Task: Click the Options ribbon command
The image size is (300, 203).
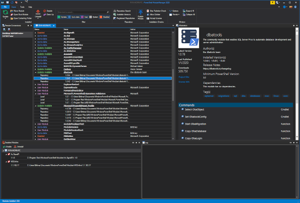Action: 174,11
